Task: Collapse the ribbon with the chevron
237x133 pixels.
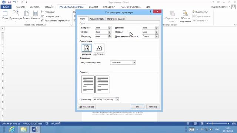Action: (235, 25)
